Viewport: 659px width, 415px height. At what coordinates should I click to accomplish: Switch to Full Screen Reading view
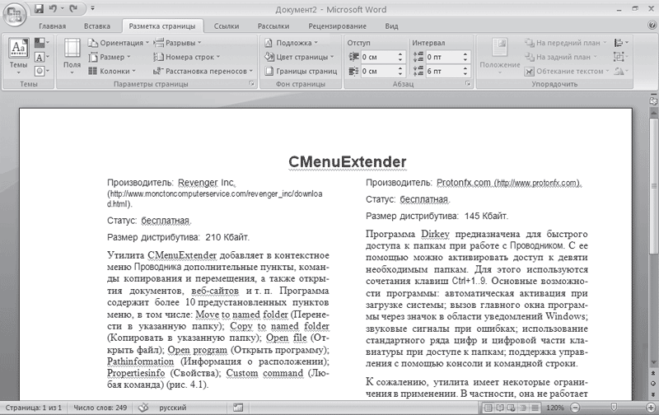(500, 408)
